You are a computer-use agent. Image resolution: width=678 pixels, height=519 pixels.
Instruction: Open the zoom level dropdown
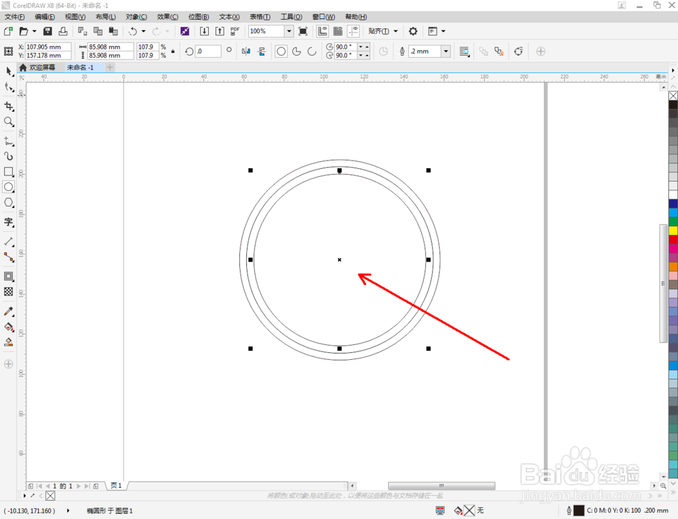(289, 31)
